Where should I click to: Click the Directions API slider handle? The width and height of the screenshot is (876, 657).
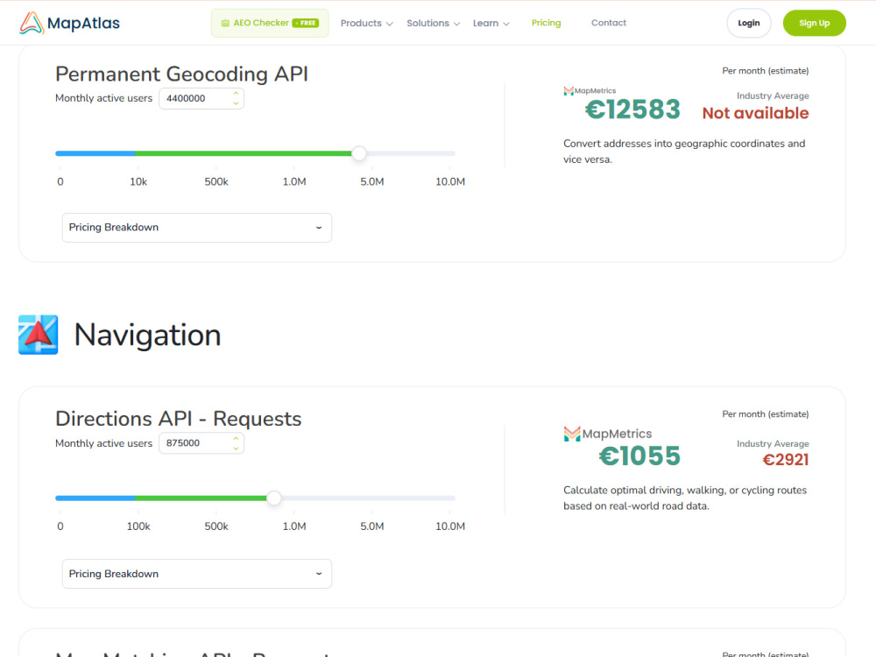tap(273, 498)
